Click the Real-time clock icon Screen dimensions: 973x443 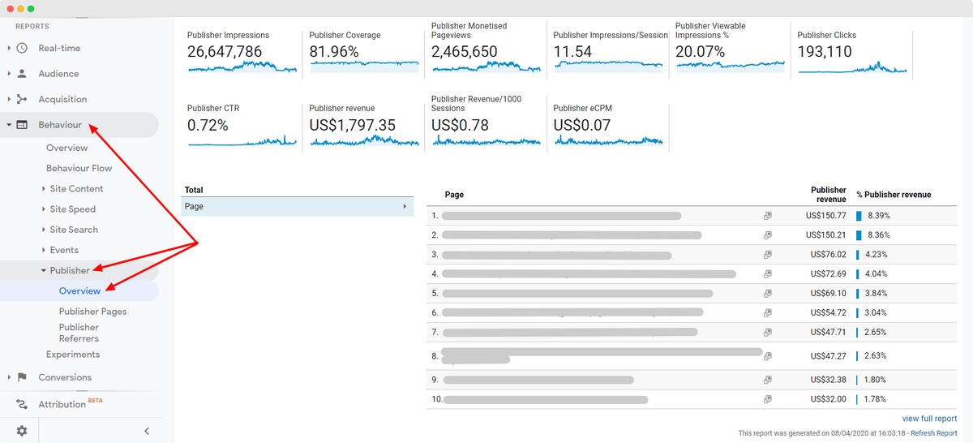[x=22, y=48]
